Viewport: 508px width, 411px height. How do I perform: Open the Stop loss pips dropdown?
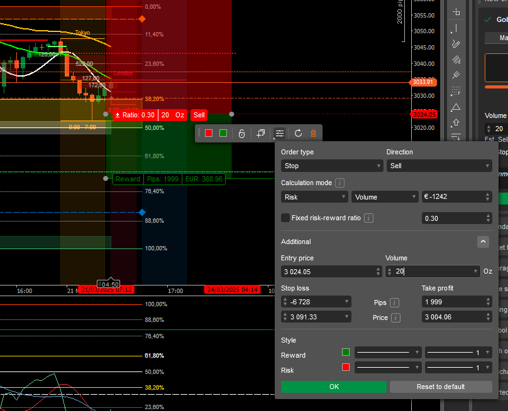point(346,302)
